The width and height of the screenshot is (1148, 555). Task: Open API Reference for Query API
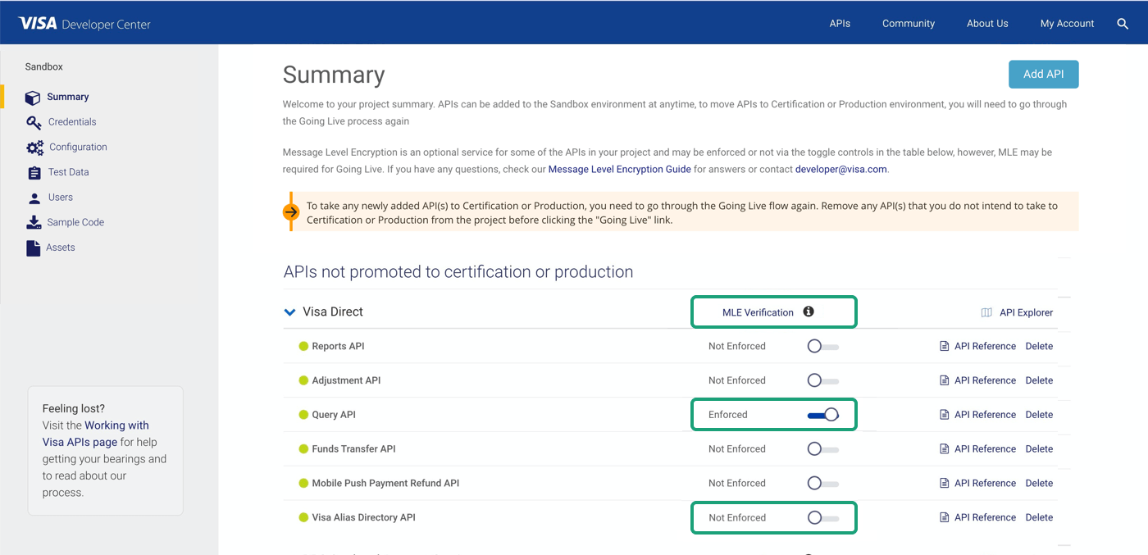pyautogui.click(x=985, y=415)
